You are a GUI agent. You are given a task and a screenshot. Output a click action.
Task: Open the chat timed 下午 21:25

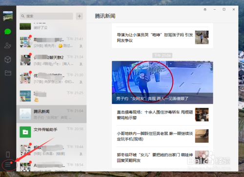[51, 96]
